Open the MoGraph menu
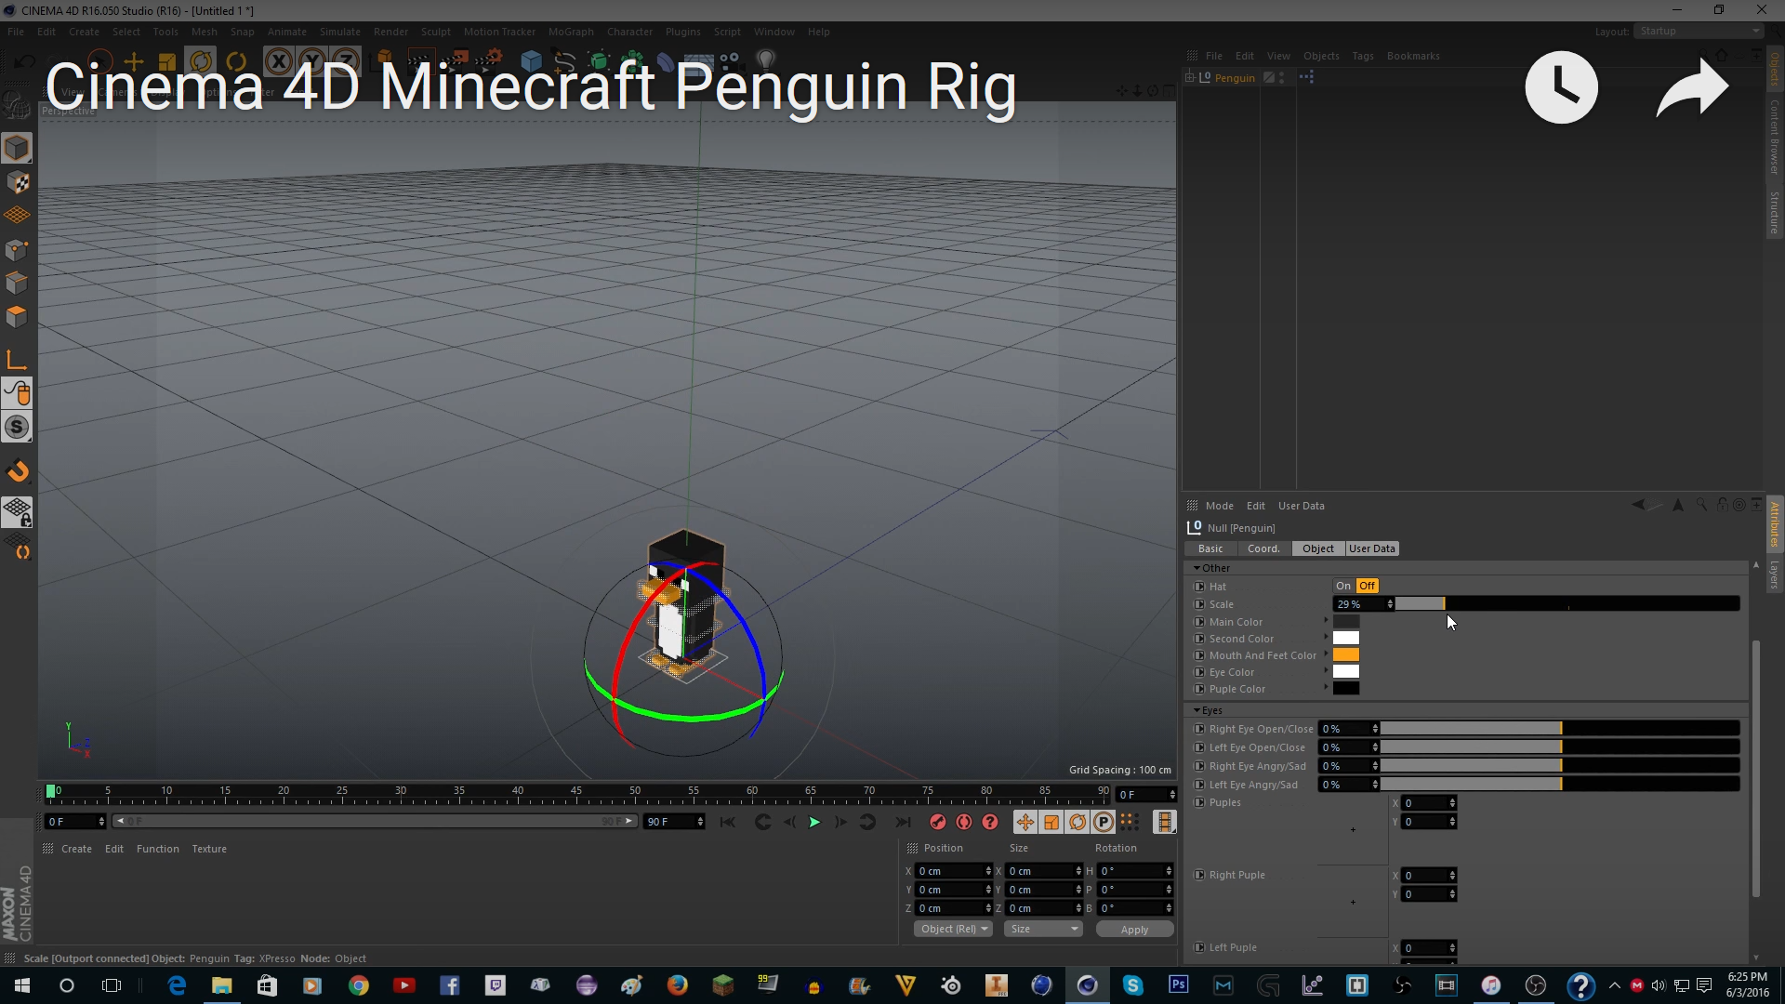The height and width of the screenshot is (1004, 1785). [x=571, y=32]
